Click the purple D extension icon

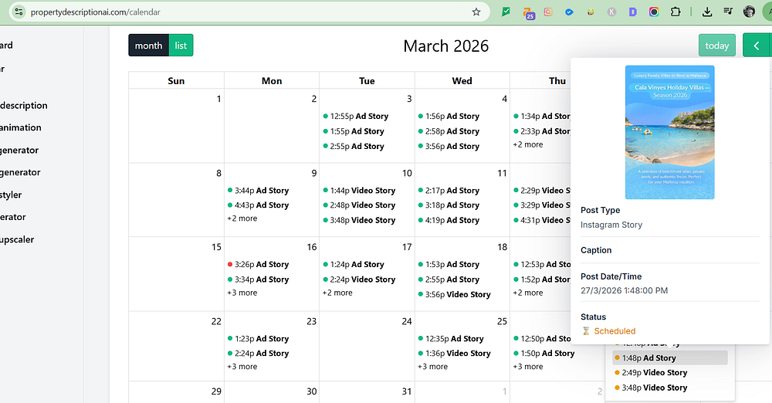(633, 12)
